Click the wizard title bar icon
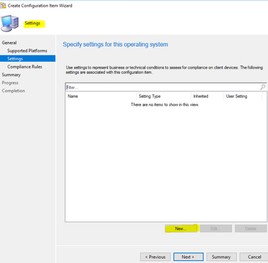The height and width of the screenshot is (263, 268). click(x=3, y=6)
